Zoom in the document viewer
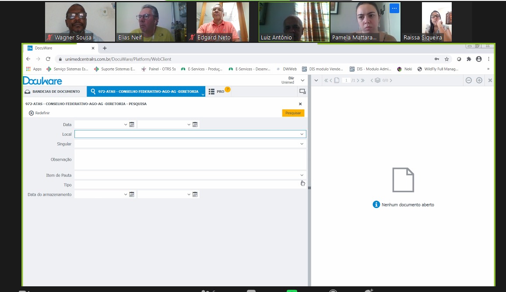This screenshot has width=506, height=292. (479, 81)
